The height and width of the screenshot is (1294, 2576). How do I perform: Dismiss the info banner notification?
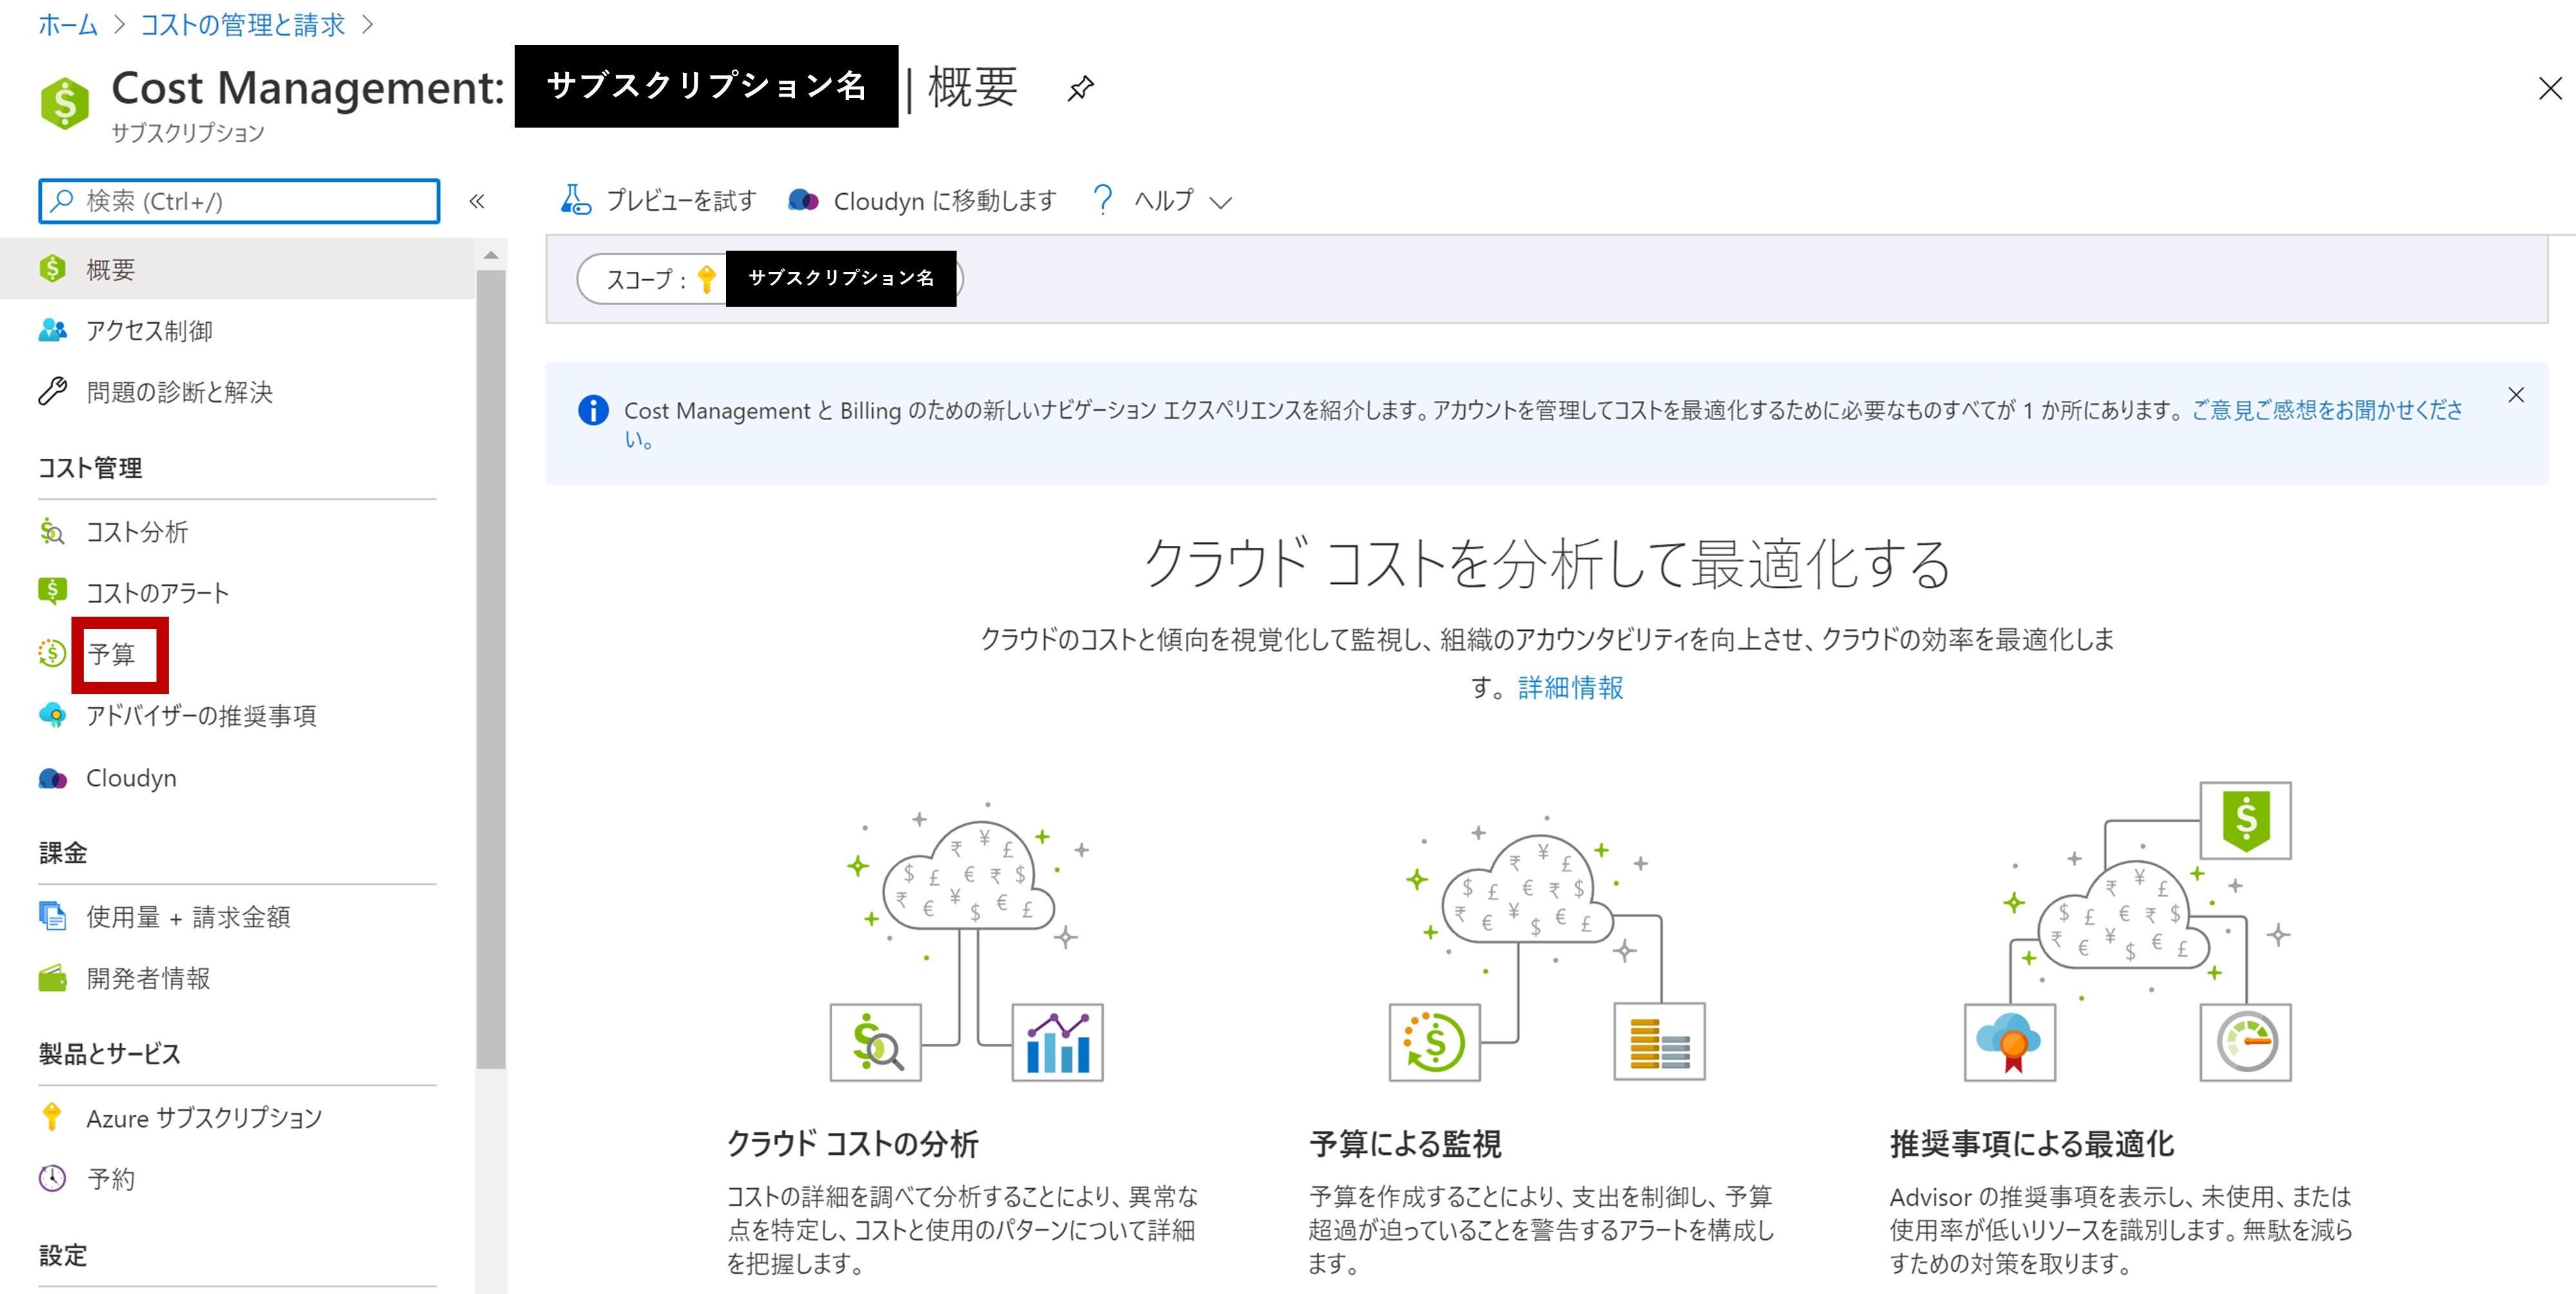tap(2518, 396)
